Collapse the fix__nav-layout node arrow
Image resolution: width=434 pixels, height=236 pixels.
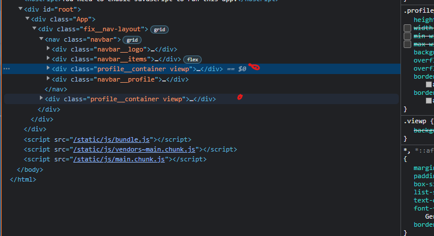(x=34, y=28)
